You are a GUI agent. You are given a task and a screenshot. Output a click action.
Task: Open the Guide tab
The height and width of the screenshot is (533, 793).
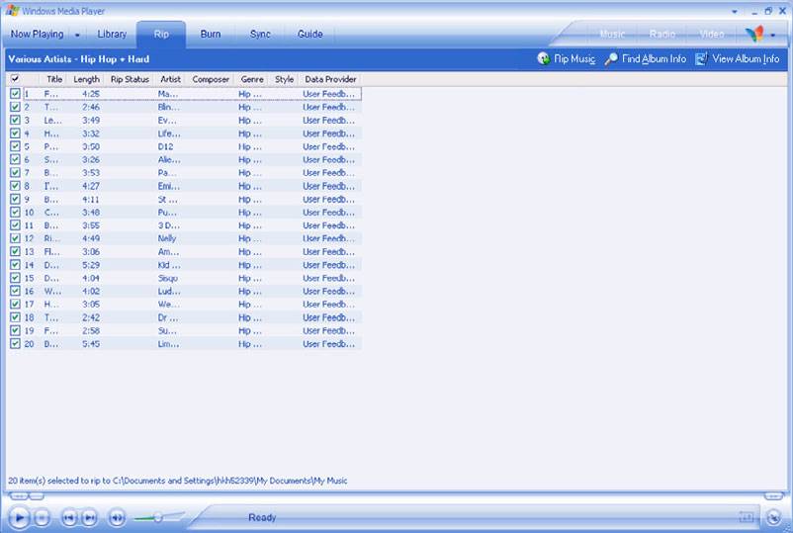(x=310, y=34)
